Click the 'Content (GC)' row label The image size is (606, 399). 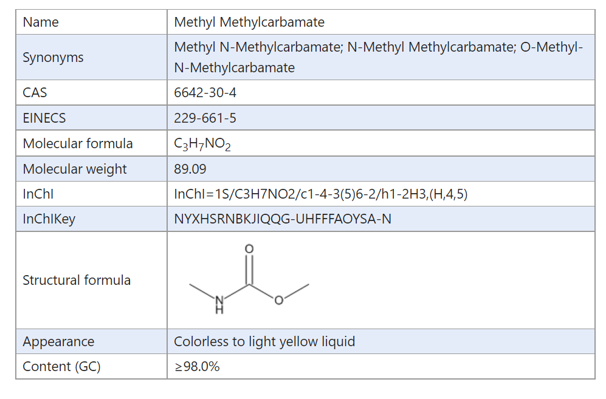pos(61,366)
